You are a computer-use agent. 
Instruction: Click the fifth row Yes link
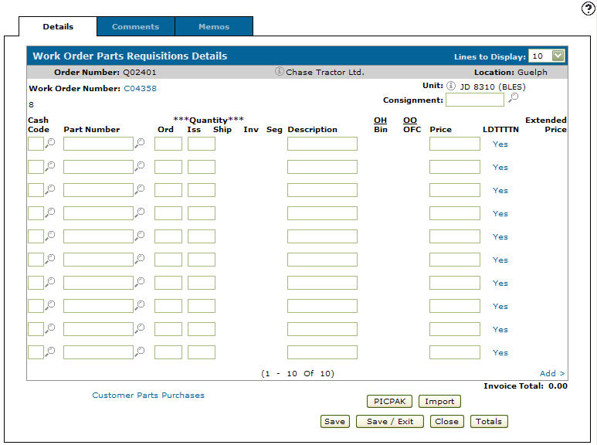point(500,236)
